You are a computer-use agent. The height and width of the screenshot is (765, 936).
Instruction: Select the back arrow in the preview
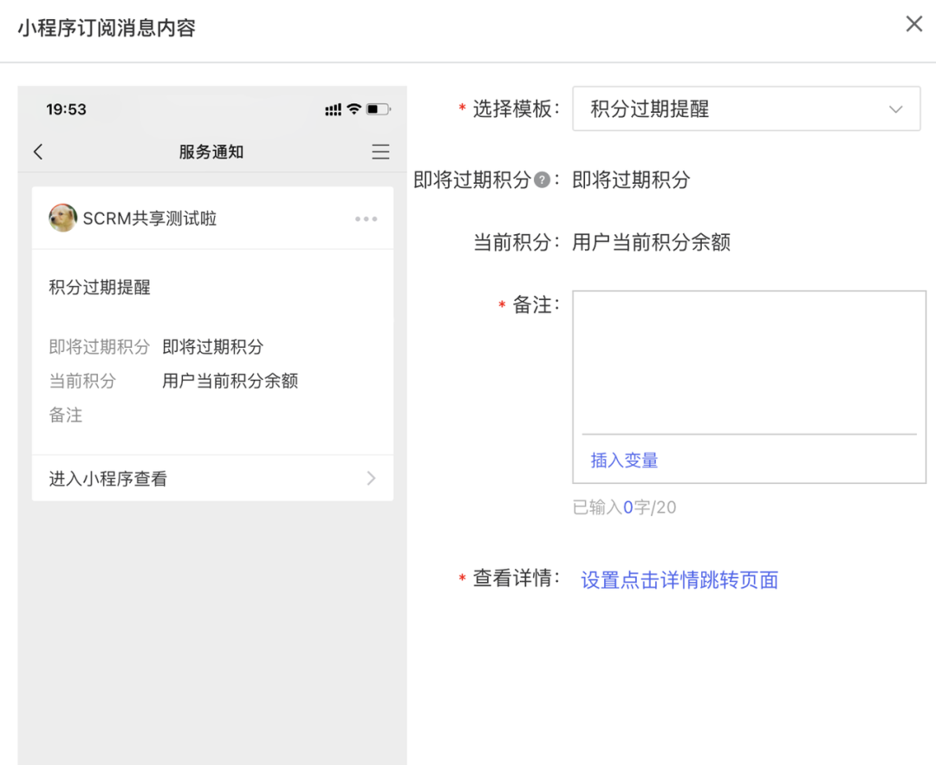coord(38,151)
